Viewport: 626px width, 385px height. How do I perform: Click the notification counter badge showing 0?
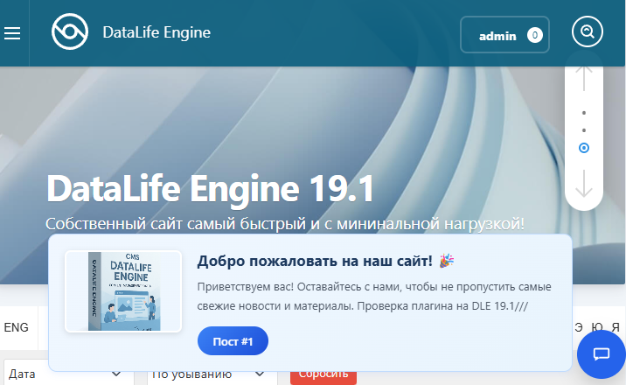pyautogui.click(x=534, y=36)
